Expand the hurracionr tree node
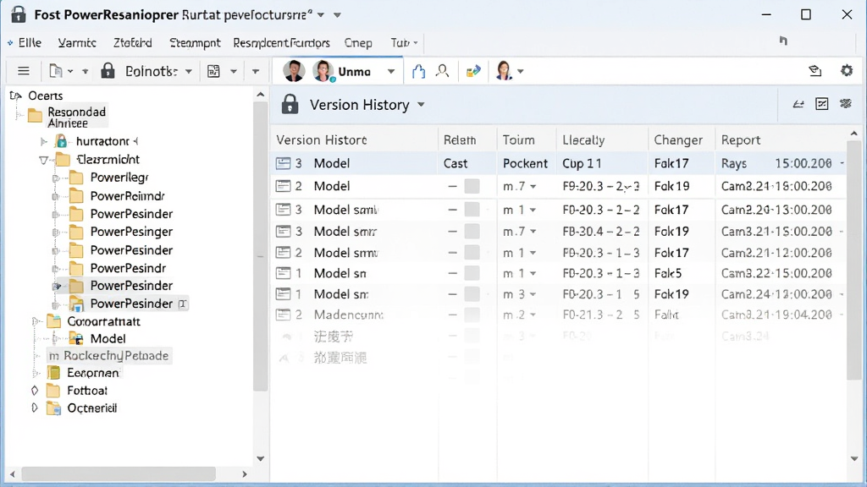This screenshot has width=867, height=487. coord(44,142)
